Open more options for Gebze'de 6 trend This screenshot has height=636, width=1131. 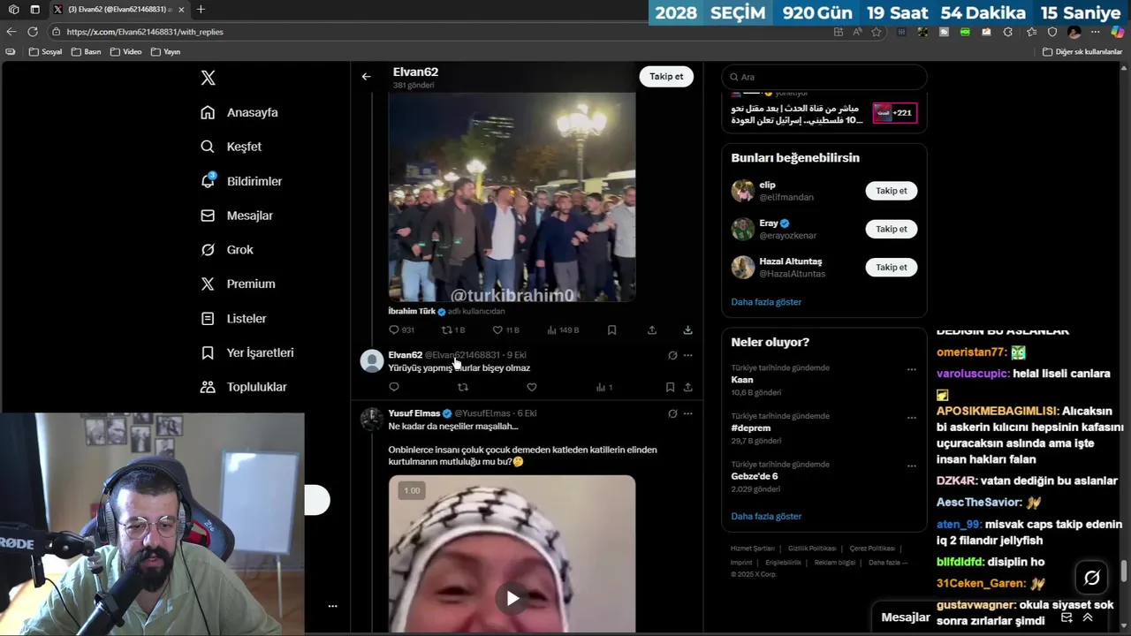pyautogui.click(x=911, y=466)
